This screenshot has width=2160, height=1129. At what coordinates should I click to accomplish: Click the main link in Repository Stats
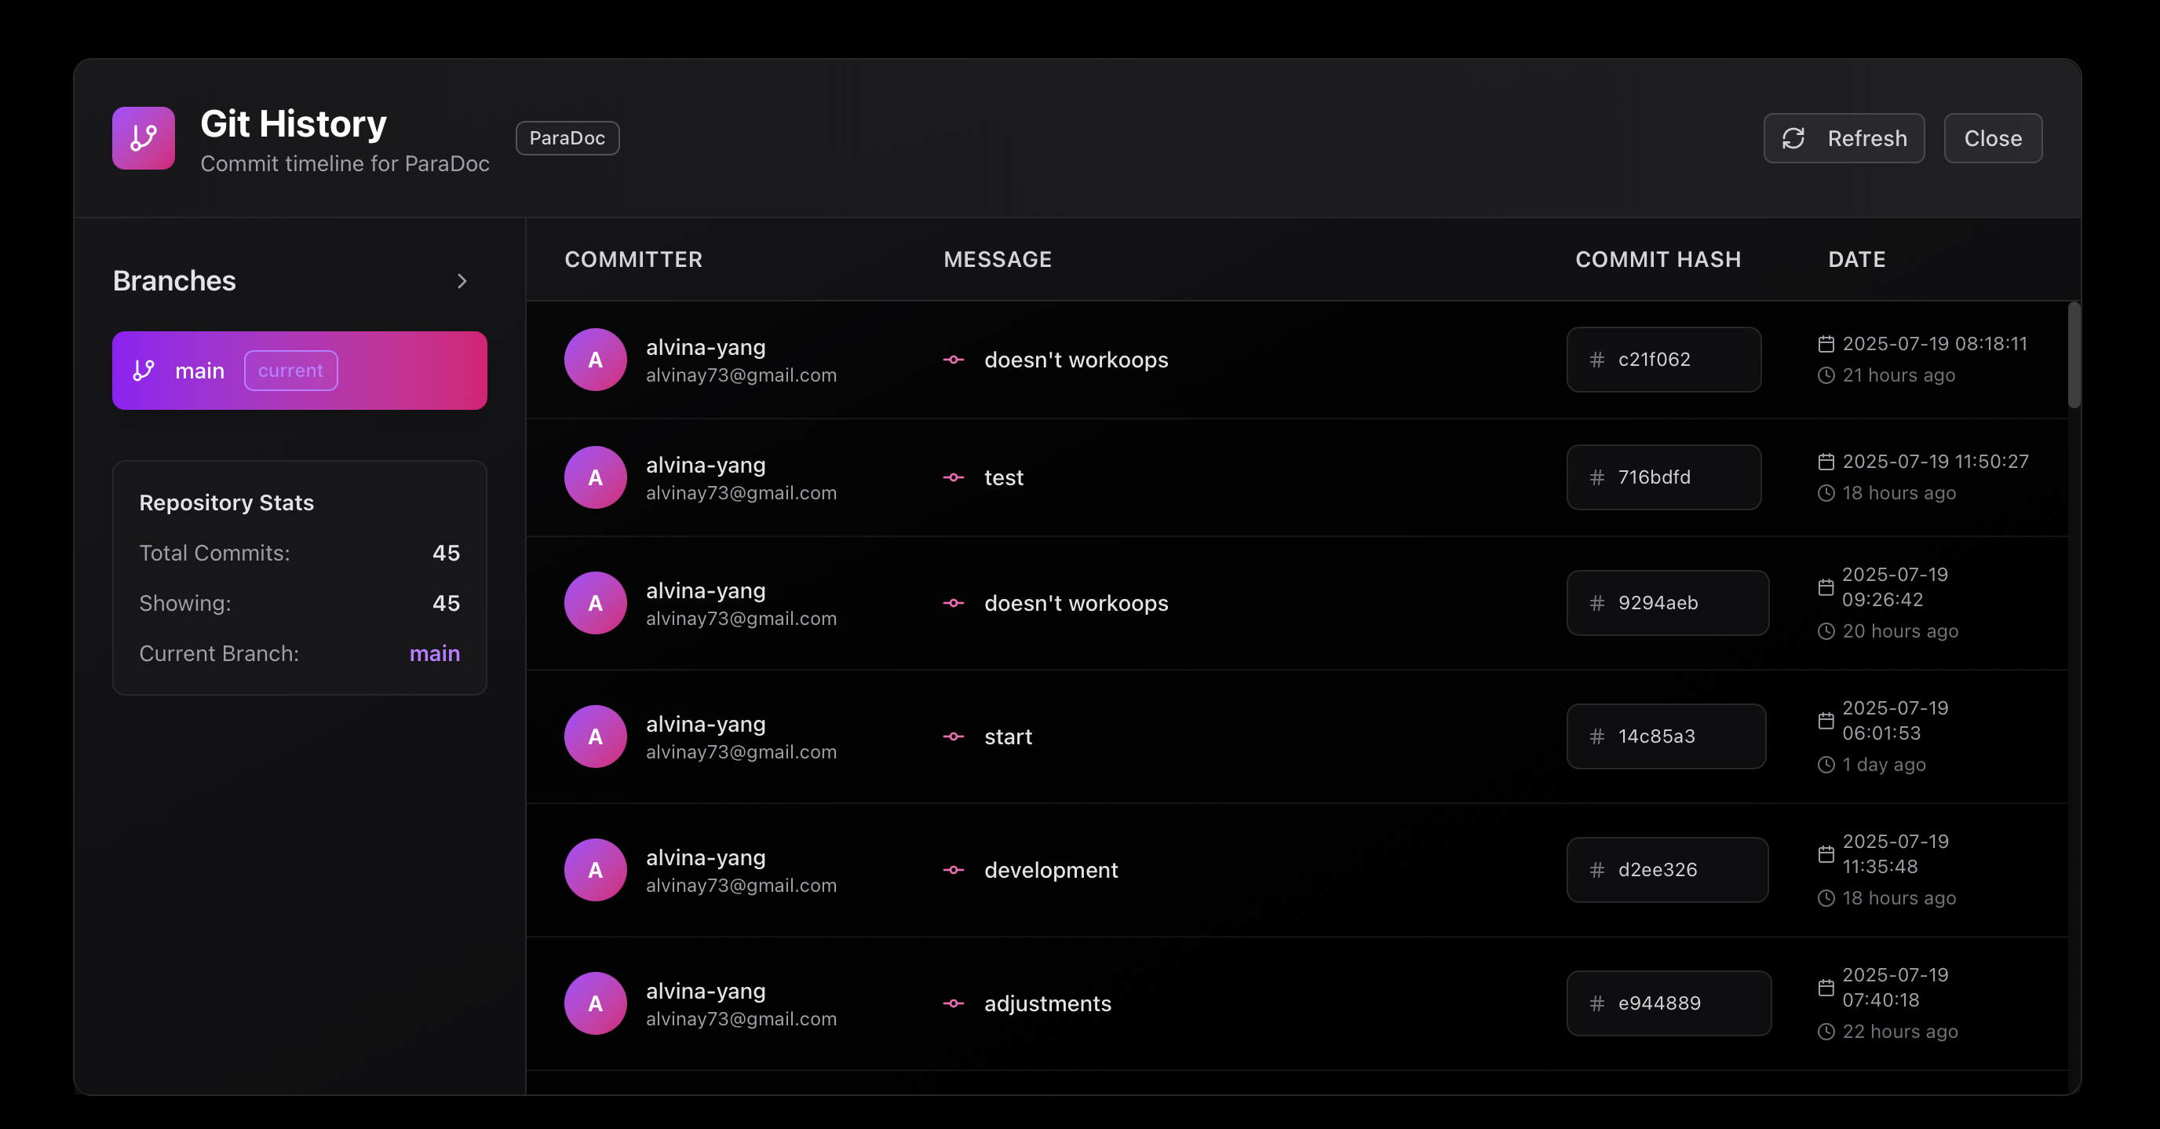(x=433, y=653)
